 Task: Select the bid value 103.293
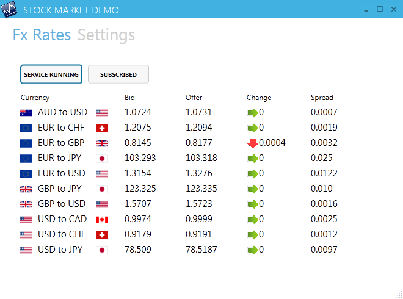140,158
